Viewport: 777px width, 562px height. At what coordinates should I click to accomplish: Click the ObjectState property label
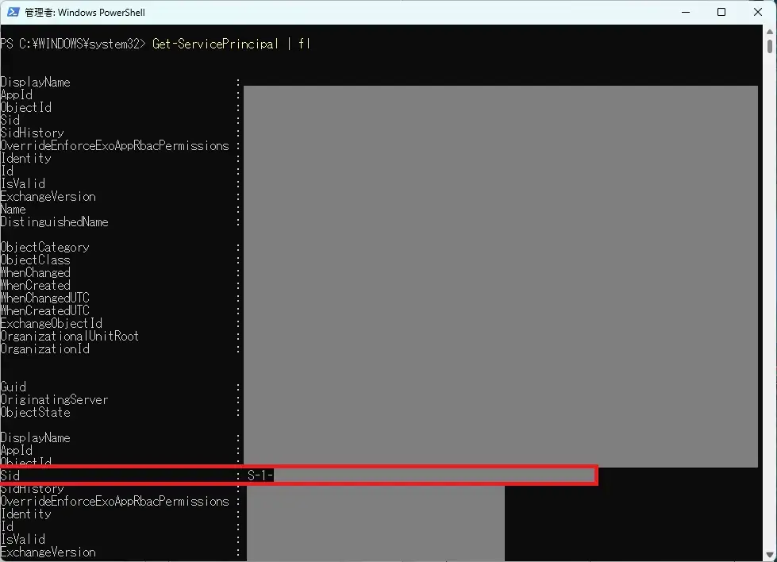click(x=36, y=413)
